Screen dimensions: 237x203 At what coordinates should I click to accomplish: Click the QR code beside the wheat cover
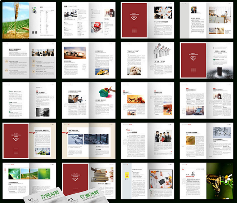[34, 32]
